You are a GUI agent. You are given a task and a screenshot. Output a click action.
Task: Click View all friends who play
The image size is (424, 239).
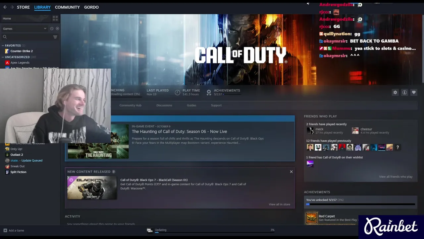click(396, 177)
